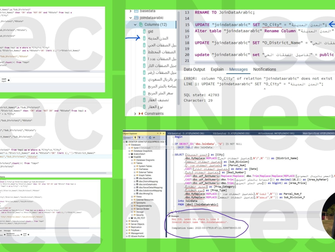Open the Connect dropdown in Object Explorer
Screen dimensions: 335x252
click(128, 138)
